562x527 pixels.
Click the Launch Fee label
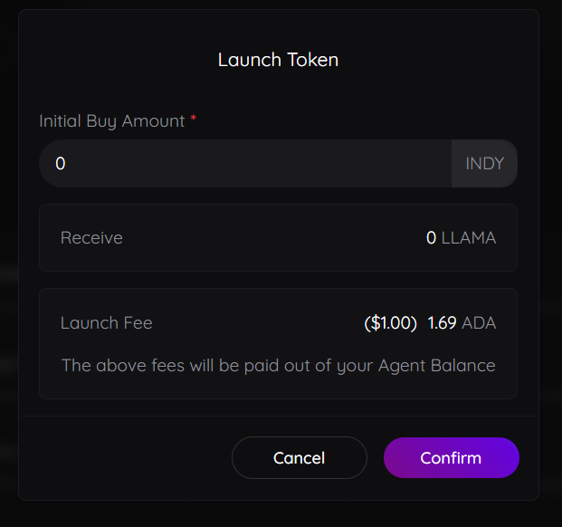(106, 323)
